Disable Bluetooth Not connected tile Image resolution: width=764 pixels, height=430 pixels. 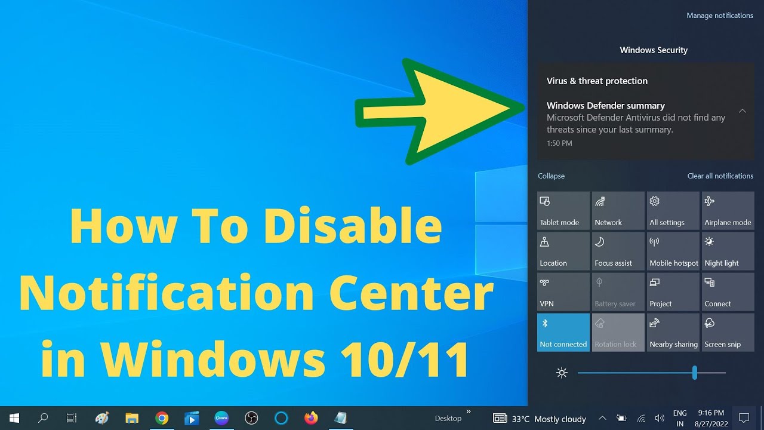(x=563, y=333)
